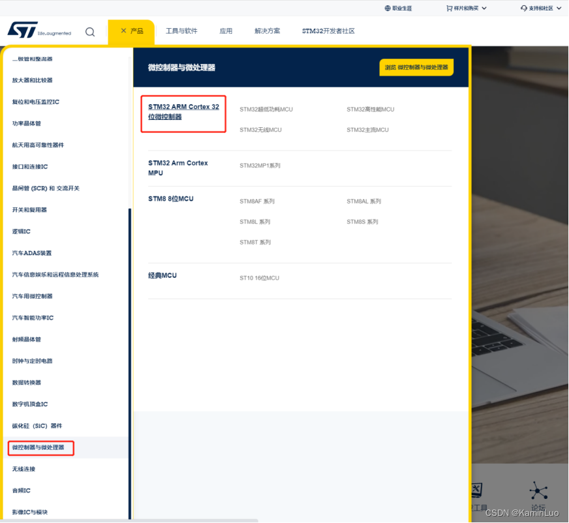
Task: Select 汽车用微控制器 category
Action: (x=32, y=296)
